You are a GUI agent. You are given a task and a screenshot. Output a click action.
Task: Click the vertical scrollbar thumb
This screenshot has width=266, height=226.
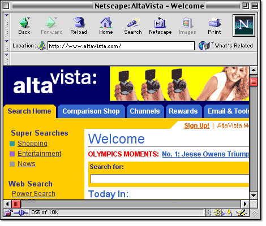pos(254,82)
